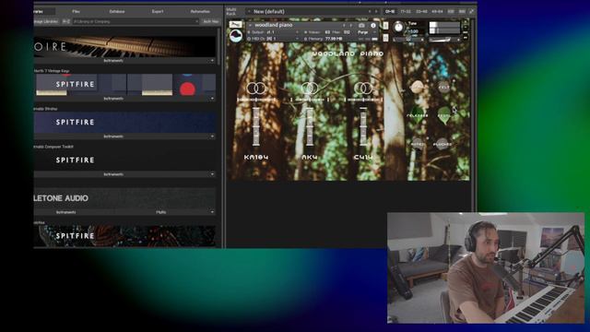Open the Files tab in Kontakt browser
This screenshot has width=590, height=332.
pyautogui.click(x=76, y=11)
